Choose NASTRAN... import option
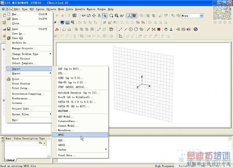233x168 pixels. (x=80, y=111)
